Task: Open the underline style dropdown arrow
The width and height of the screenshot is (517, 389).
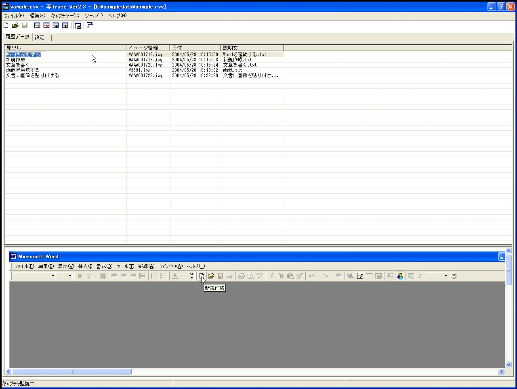Action: click(96, 276)
